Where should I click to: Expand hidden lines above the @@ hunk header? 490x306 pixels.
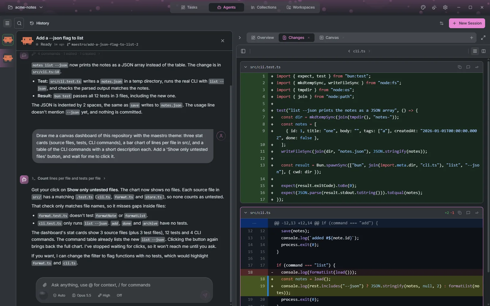click(254, 223)
